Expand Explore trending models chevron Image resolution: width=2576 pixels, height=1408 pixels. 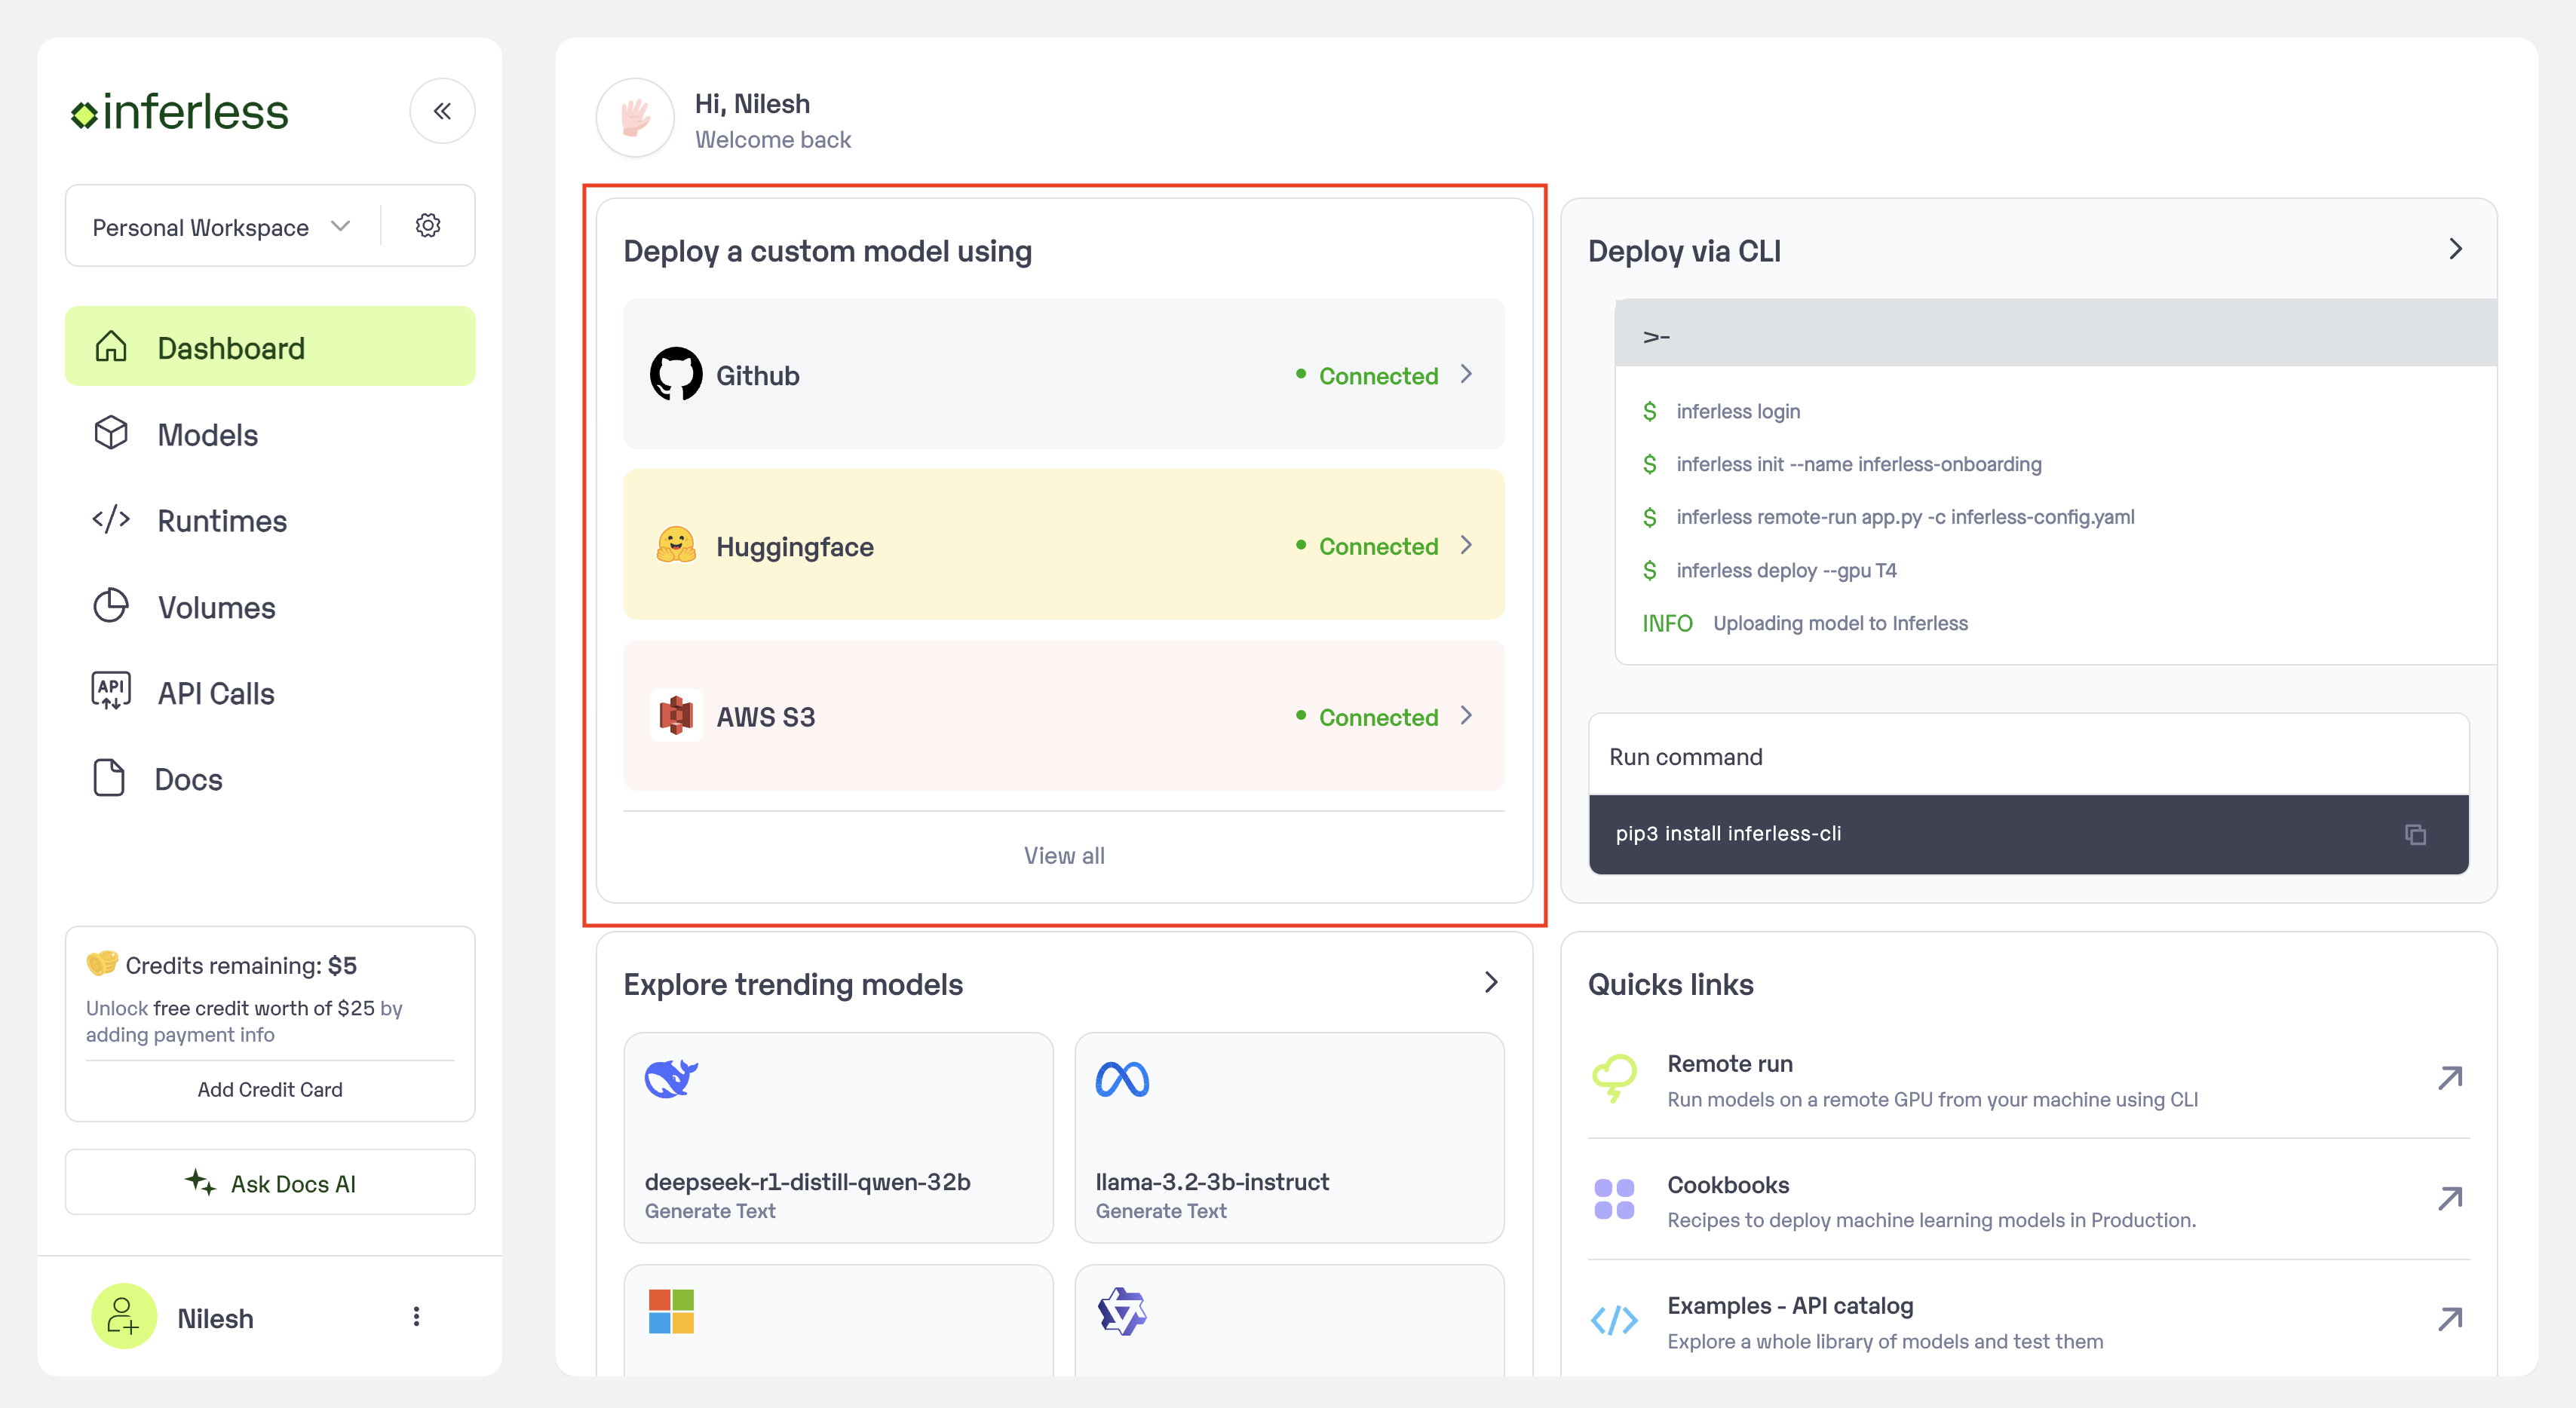click(x=1491, y=982)
